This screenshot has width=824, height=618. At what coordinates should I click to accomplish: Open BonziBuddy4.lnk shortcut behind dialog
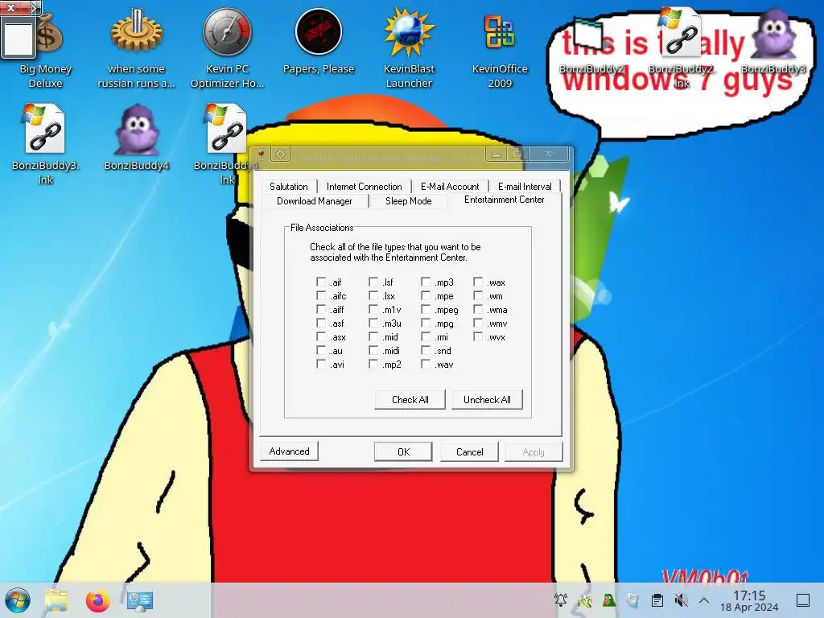pyautogui.click(x=226, y=129)
